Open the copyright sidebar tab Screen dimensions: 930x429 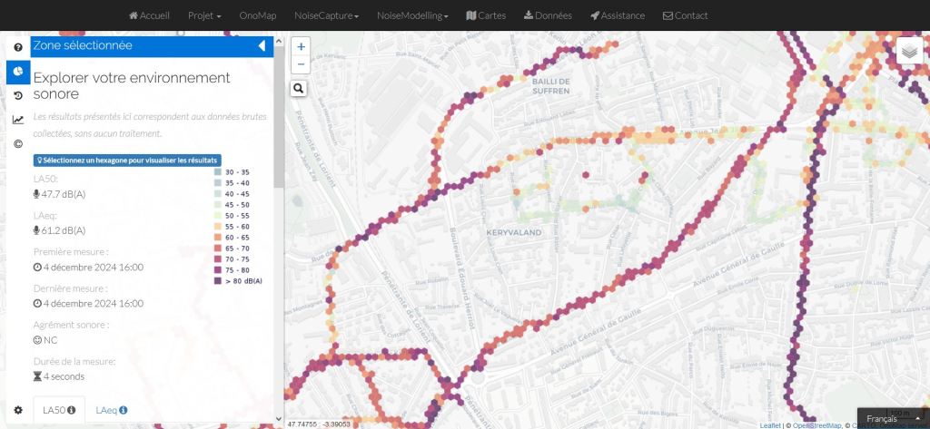point(18,143)
